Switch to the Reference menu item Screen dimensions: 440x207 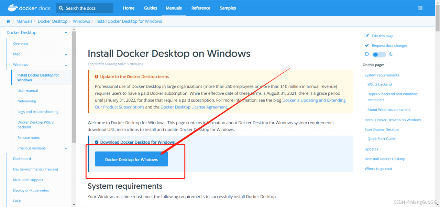[x=201, y=8]
